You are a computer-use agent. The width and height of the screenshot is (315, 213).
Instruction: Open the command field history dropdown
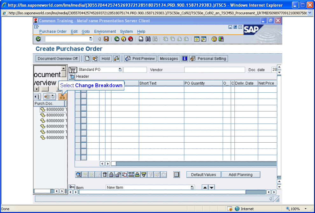pyautogui.click(x=91, y=39)
